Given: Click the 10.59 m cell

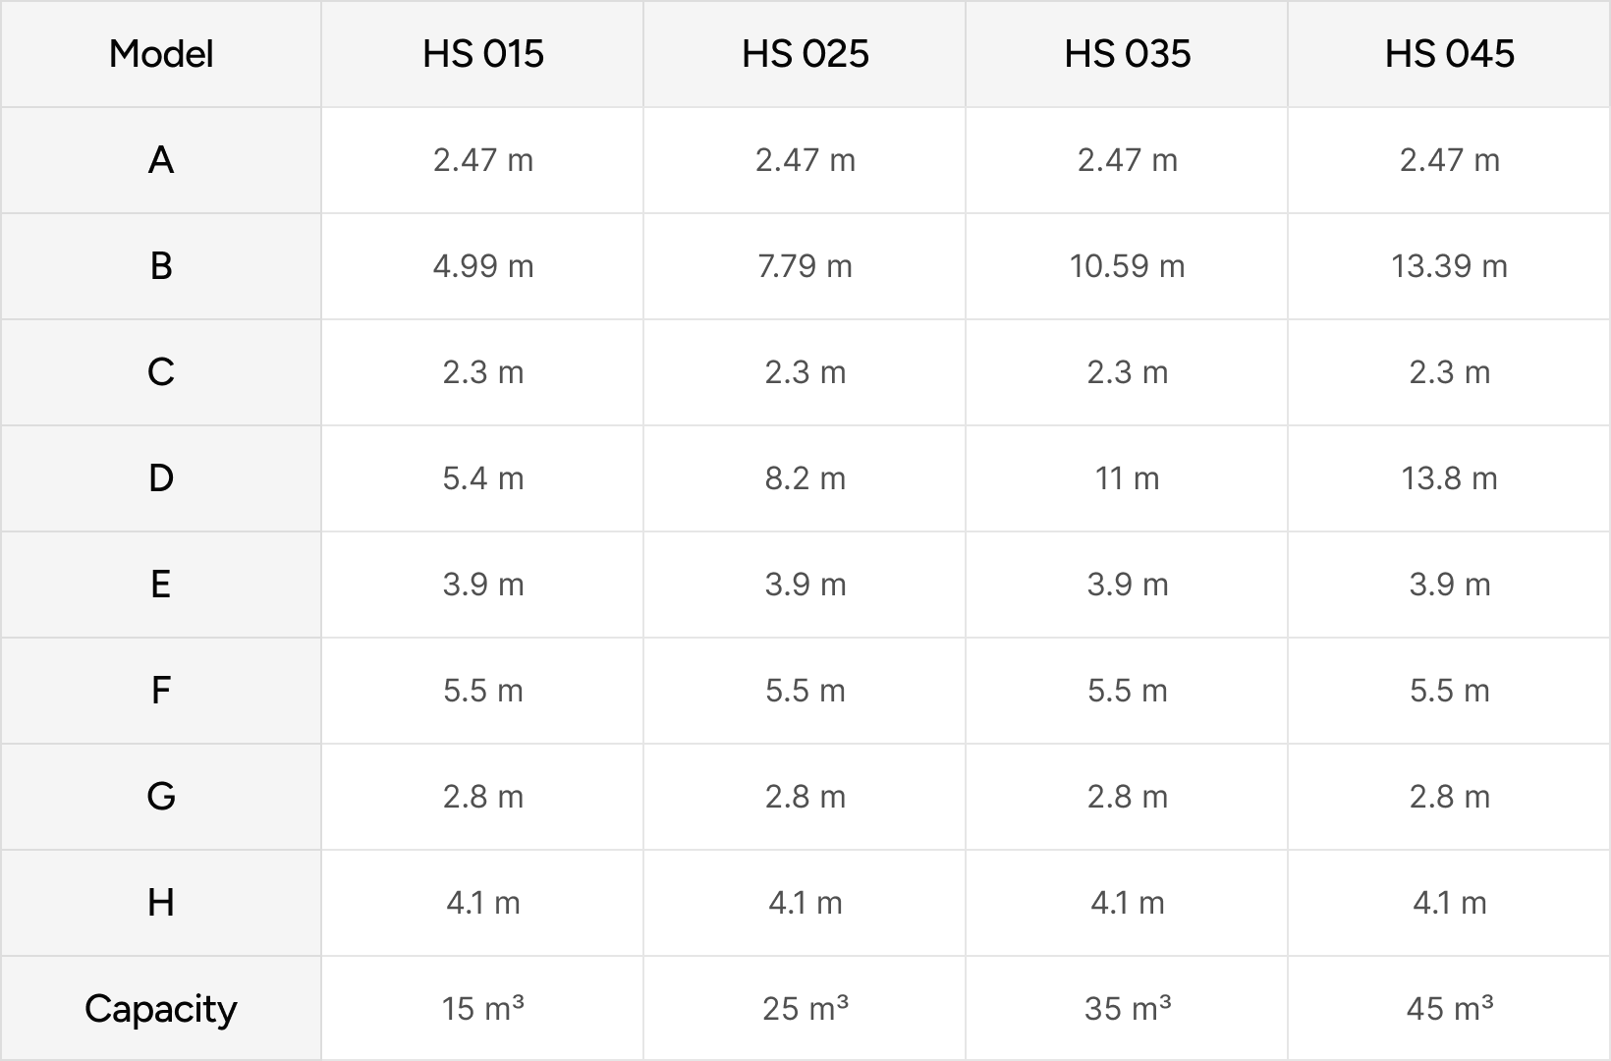Looking at the screenshot, I should coord(1127,266).
